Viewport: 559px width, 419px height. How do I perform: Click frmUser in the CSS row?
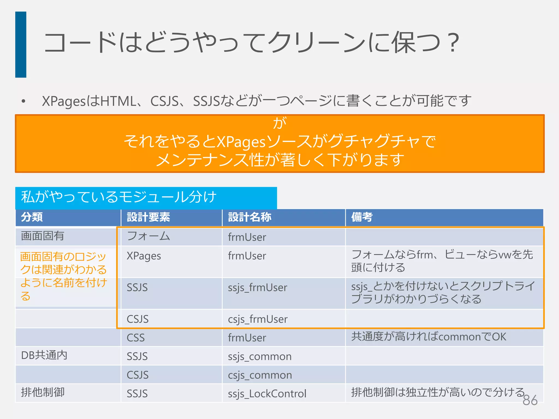click(x=247, y=338)
